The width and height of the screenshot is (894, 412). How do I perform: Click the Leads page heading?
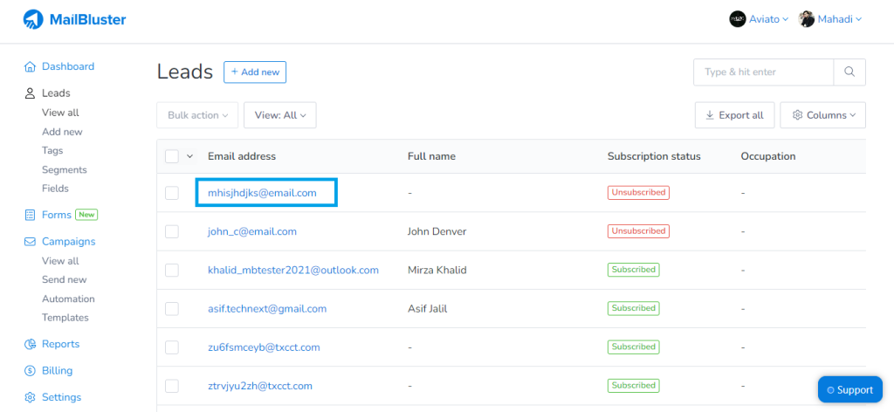(x=185, y=72)
